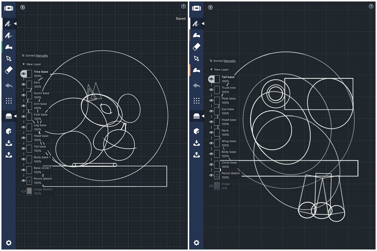Screen dimensions: 377x251
Task: Click the export icon in right screenshot
Action: (x=197, y=155)
